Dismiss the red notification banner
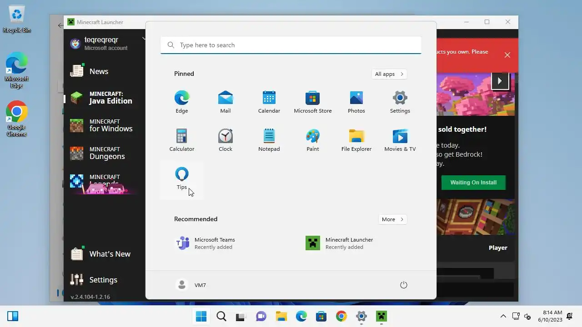Image resolution: width=582 pixels, height=327 pixels. coord(507,55)
